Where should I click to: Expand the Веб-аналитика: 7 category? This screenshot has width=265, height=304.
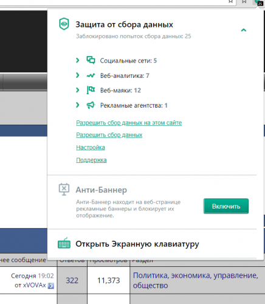pyautogui.click(x=77, y=75)
